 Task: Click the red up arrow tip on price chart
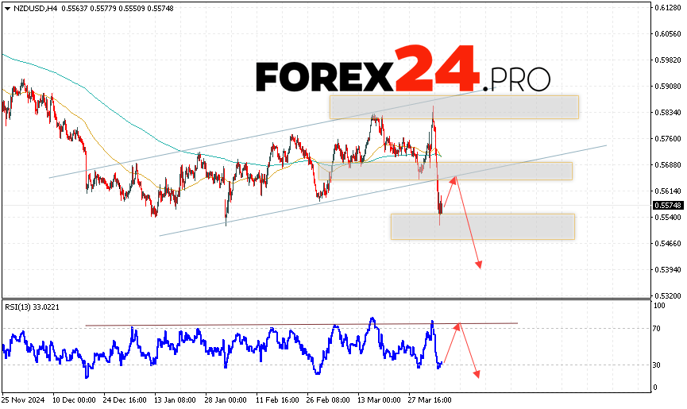point(455,178)
